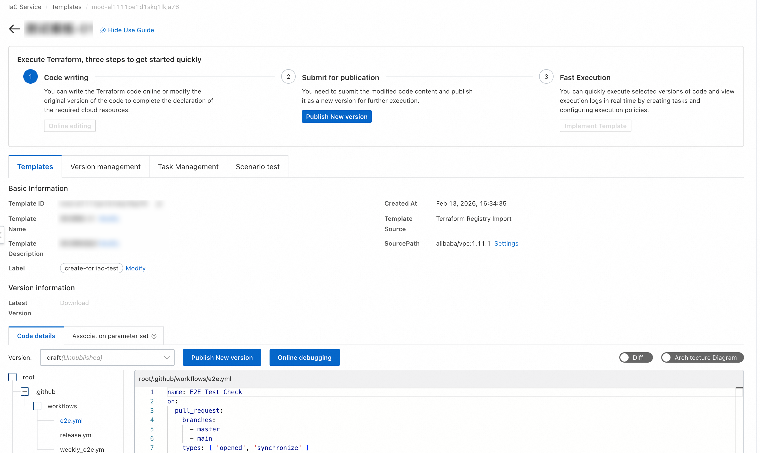760x453 pixels.
Task: Collapse the .github folder node
Action: coord(25,392)
